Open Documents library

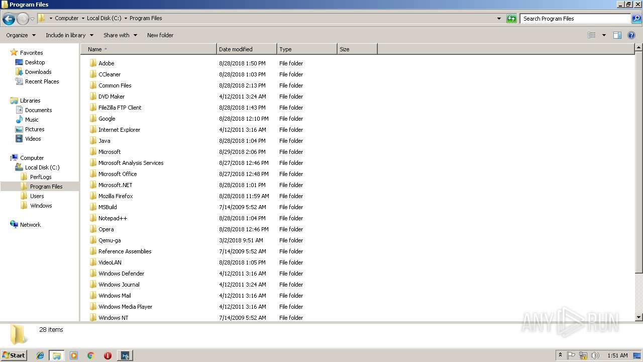38,110
